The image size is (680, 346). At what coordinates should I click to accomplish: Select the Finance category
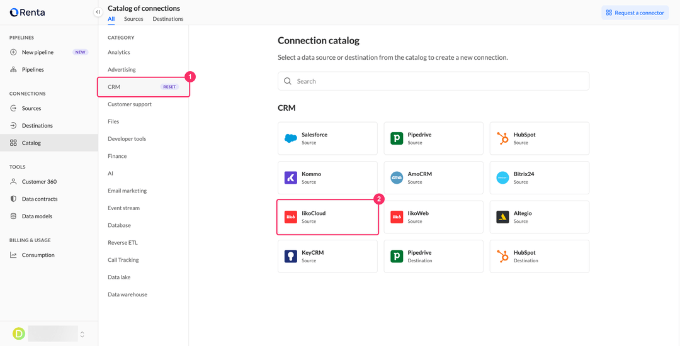117,156
